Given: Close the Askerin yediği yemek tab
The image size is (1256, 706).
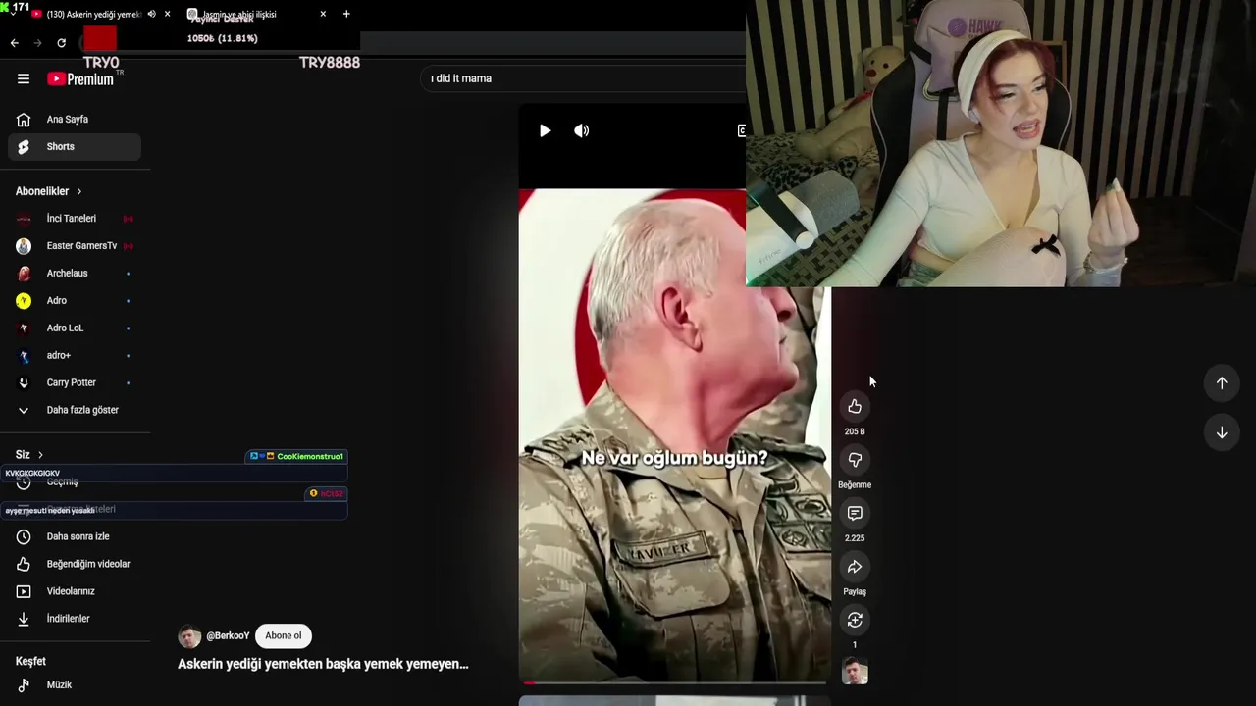Looking at the screenshot, I should pyautogui.click(x=168, y=14).
